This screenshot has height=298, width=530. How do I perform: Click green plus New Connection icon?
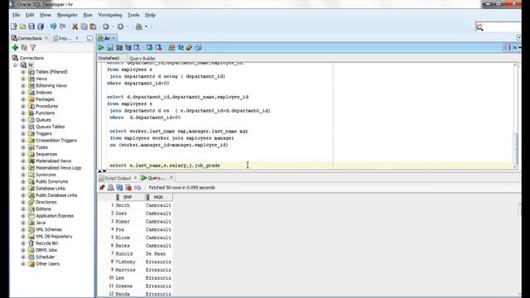[15, 48]
